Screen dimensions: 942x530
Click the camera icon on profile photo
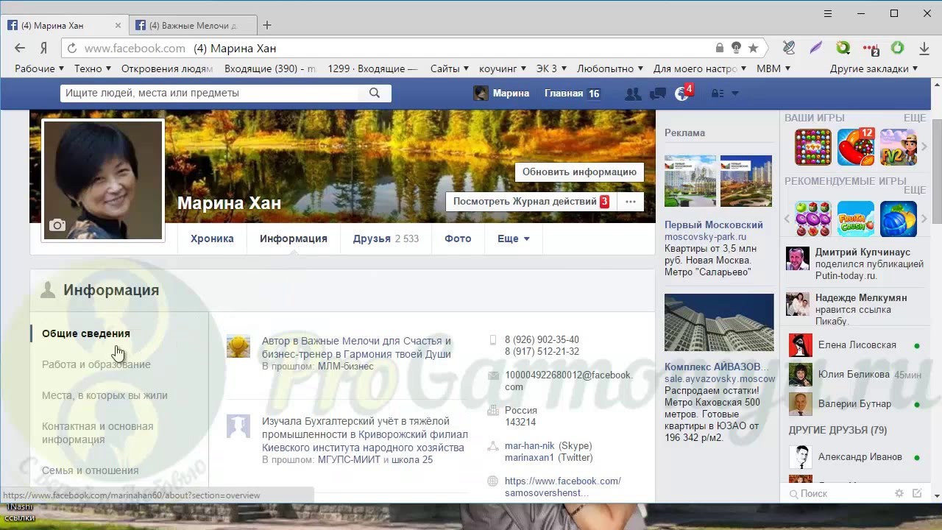(x=57, y=225)
